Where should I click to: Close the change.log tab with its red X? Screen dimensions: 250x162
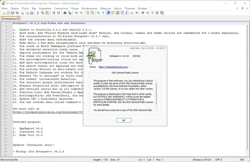[x=18, y=19]
